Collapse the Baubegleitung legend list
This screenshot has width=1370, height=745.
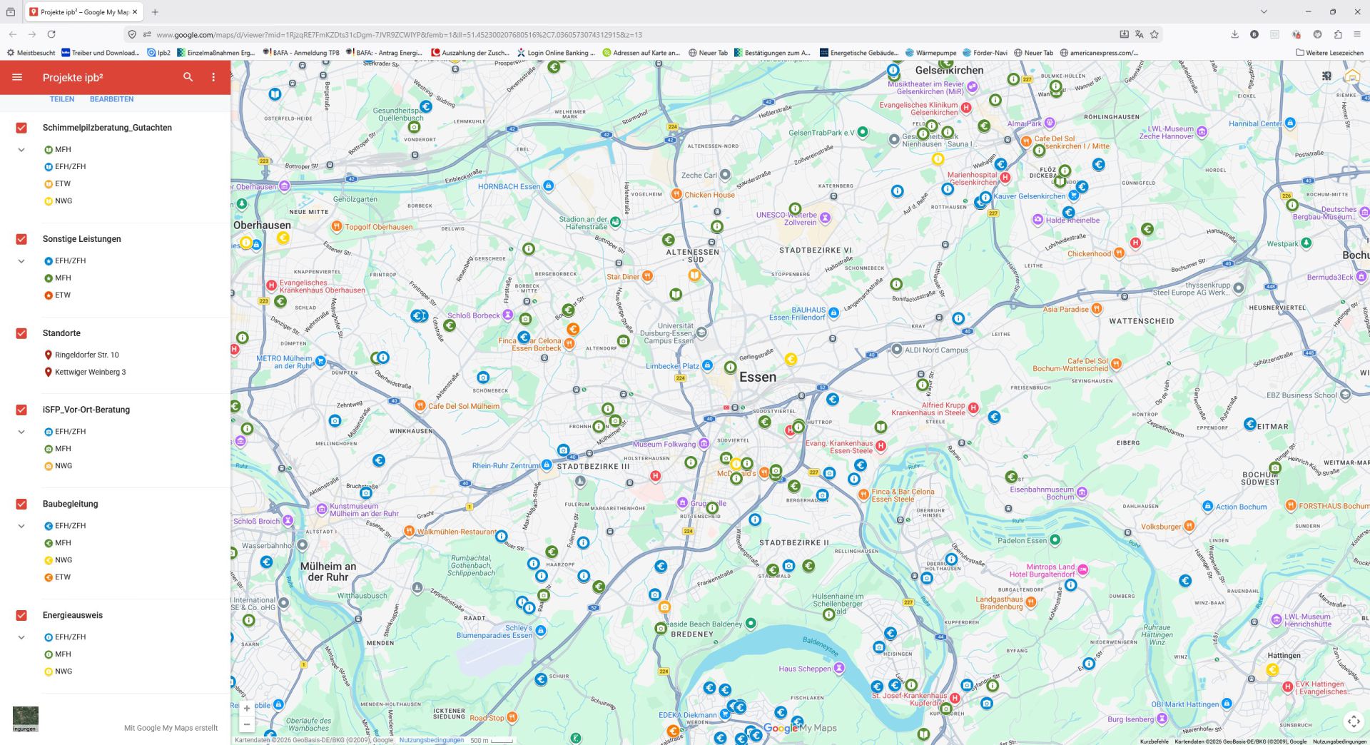tap(21, 526)
